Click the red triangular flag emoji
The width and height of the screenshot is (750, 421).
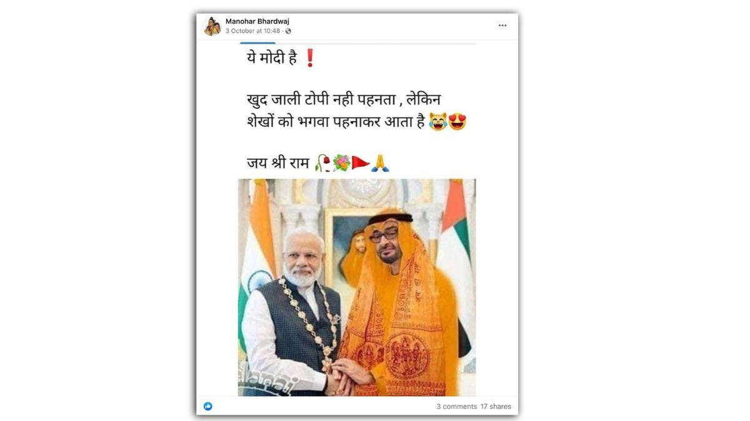coord(361,163)
